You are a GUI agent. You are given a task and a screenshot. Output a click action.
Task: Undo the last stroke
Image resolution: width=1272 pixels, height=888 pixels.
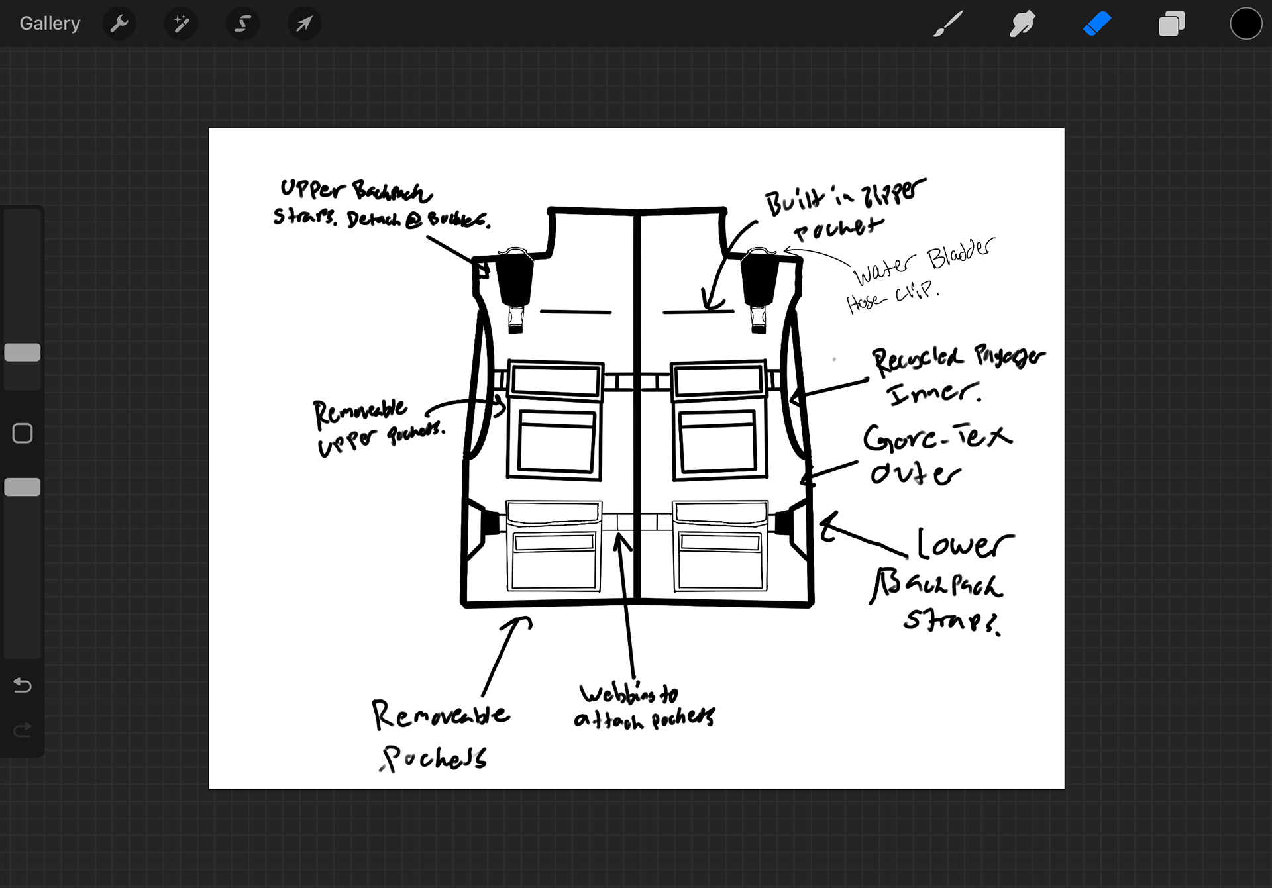[x=23, y=685]
